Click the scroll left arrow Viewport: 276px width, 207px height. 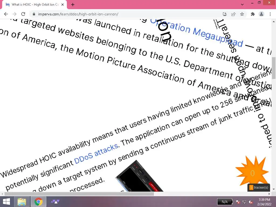point(2,194)
